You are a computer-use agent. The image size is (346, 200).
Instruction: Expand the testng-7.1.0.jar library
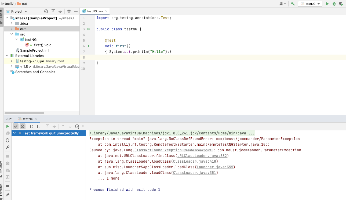12,61
